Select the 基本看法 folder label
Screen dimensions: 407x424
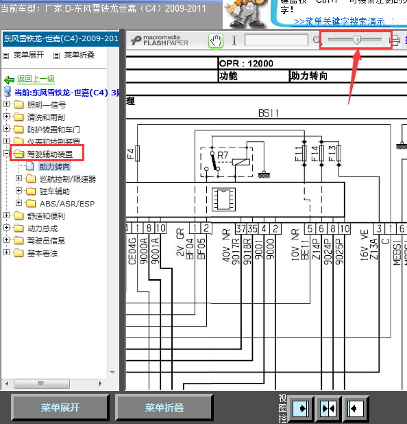click(x=42, y=253)
